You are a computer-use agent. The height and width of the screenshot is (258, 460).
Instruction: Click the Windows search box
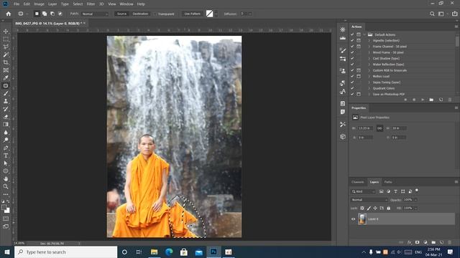click(x=65, y=252)
